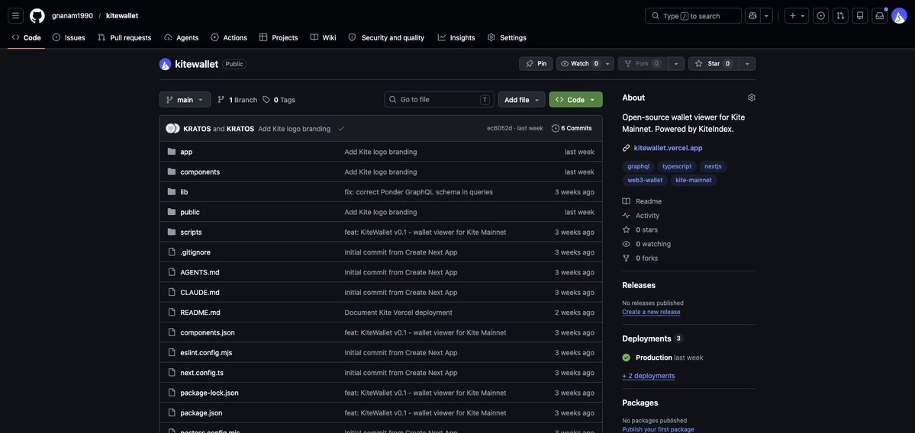Open the eslint.config.mjs file
Screen dimensions: 915x433
(x=206, y=353)
